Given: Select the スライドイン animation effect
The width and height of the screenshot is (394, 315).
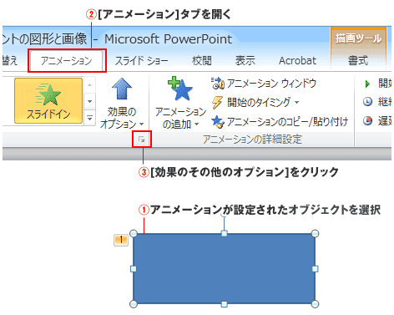Looking at the screenshot, I should click(x=48, y=100).
